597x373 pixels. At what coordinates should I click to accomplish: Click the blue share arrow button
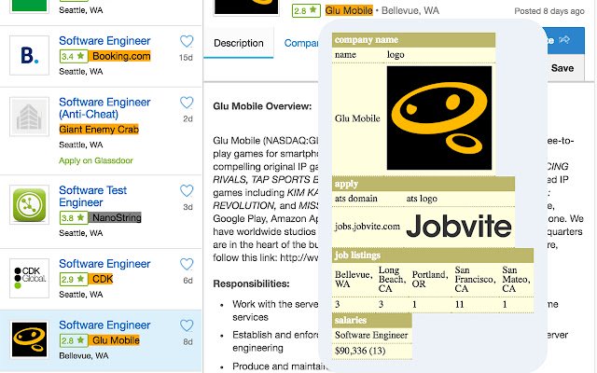pyautogui.click(x=563, y=40)
